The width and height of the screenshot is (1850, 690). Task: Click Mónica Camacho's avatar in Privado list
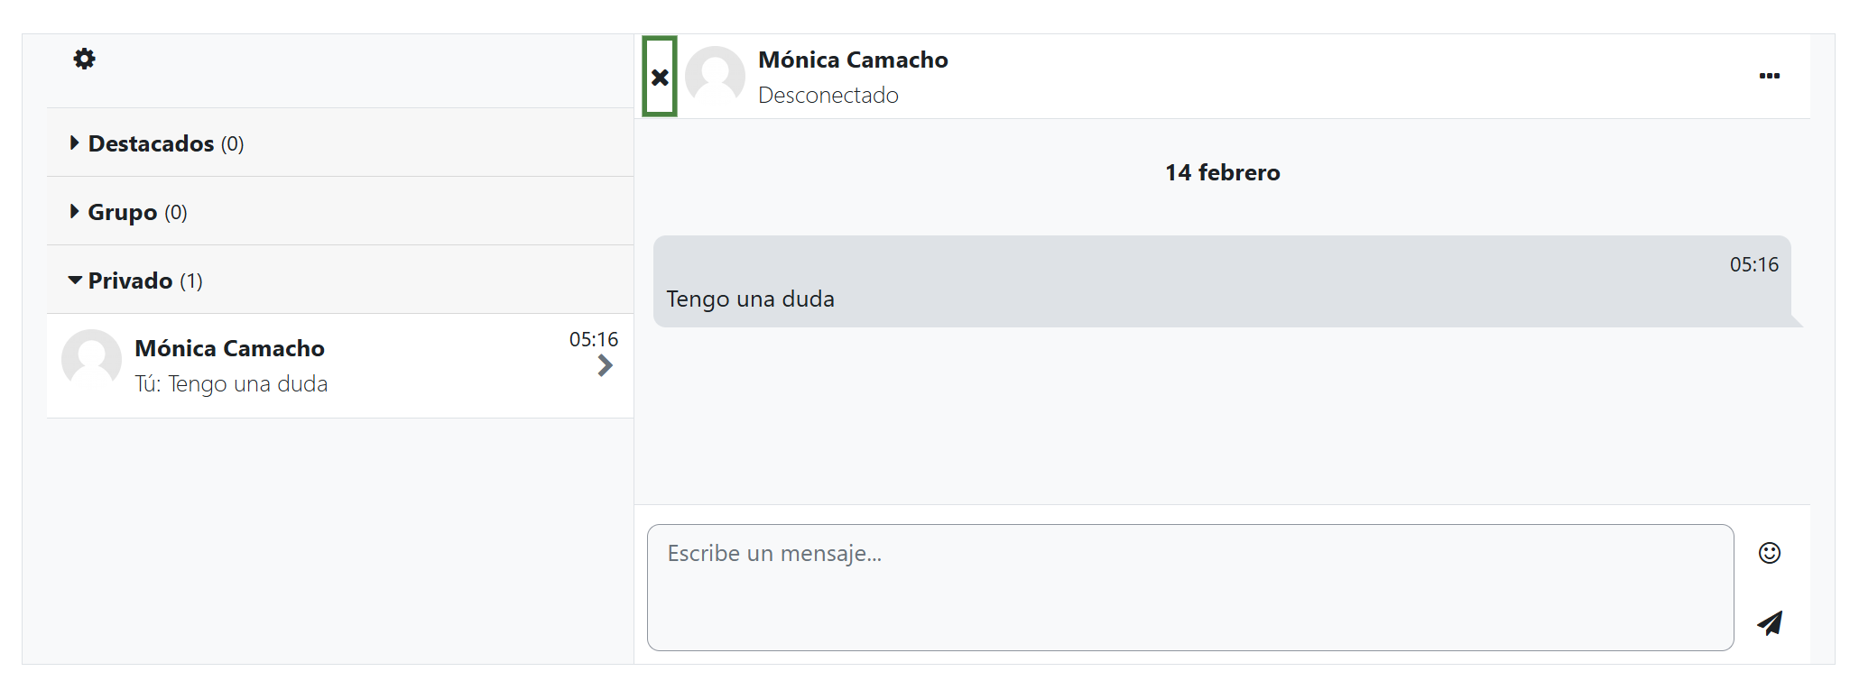91,360
